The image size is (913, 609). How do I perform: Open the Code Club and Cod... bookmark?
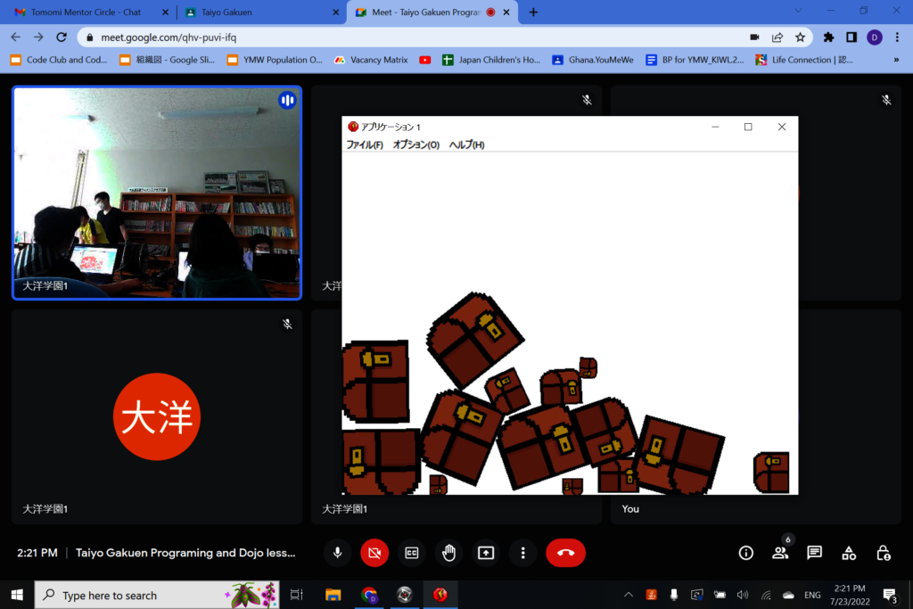[59, 60]
